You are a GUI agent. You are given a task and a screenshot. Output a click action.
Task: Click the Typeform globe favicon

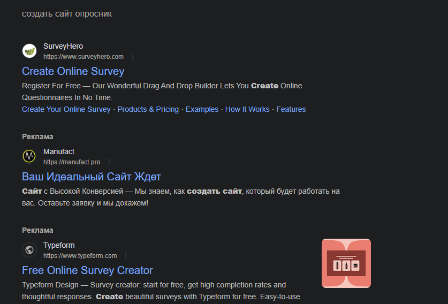[29, 250]
